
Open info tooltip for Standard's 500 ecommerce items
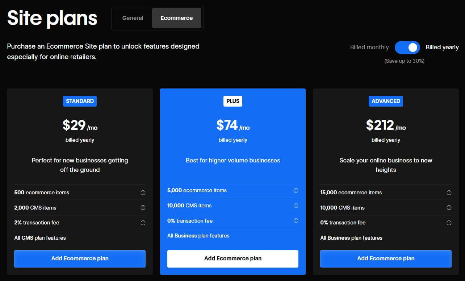click(x=143, y=193)
